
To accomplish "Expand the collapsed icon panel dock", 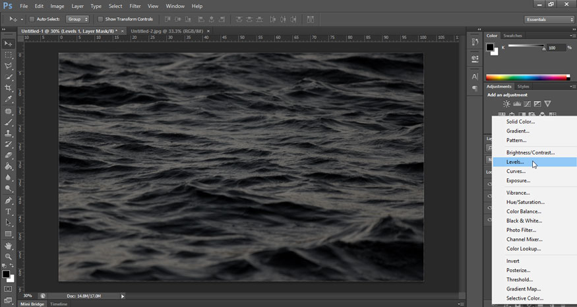I will (479, 29).
